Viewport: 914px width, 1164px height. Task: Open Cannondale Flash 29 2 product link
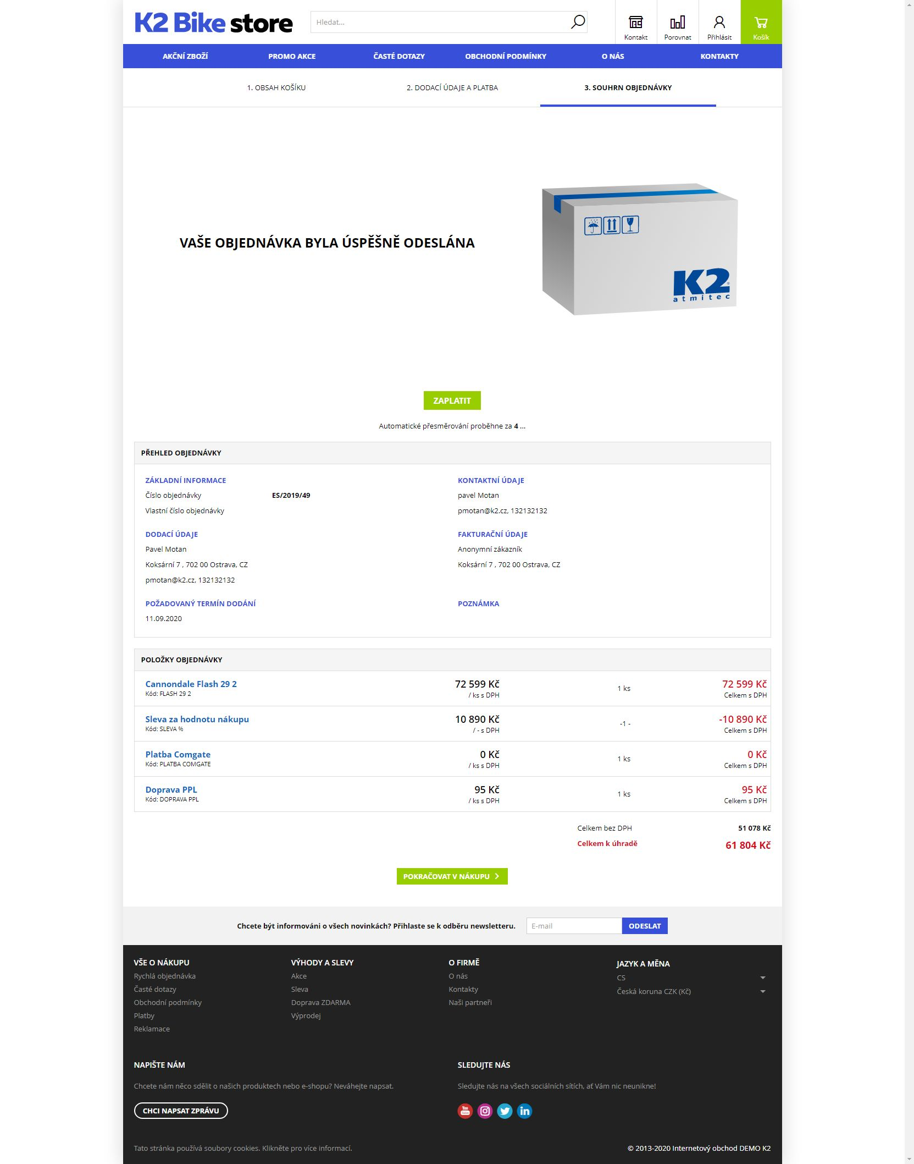191,684
